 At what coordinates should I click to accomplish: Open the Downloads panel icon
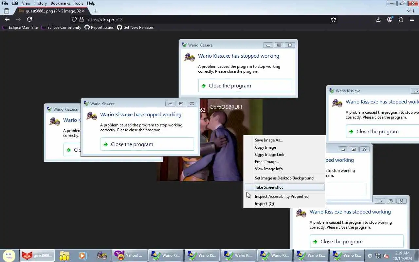tap(378, 20)
